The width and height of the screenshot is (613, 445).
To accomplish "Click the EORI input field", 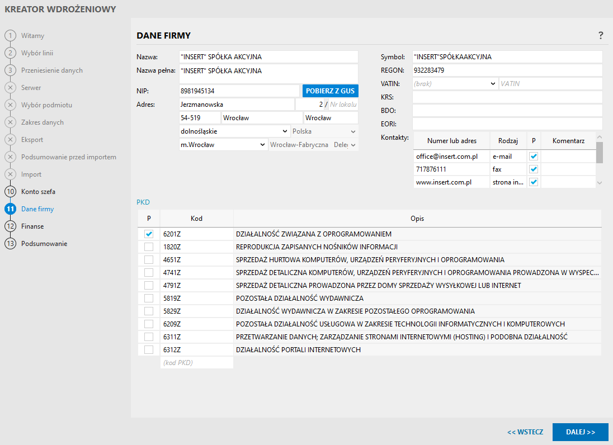I will [507, 124].
